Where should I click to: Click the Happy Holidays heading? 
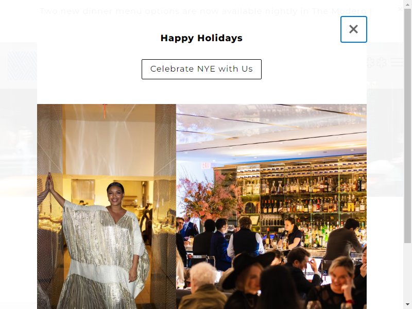point(201,38)
